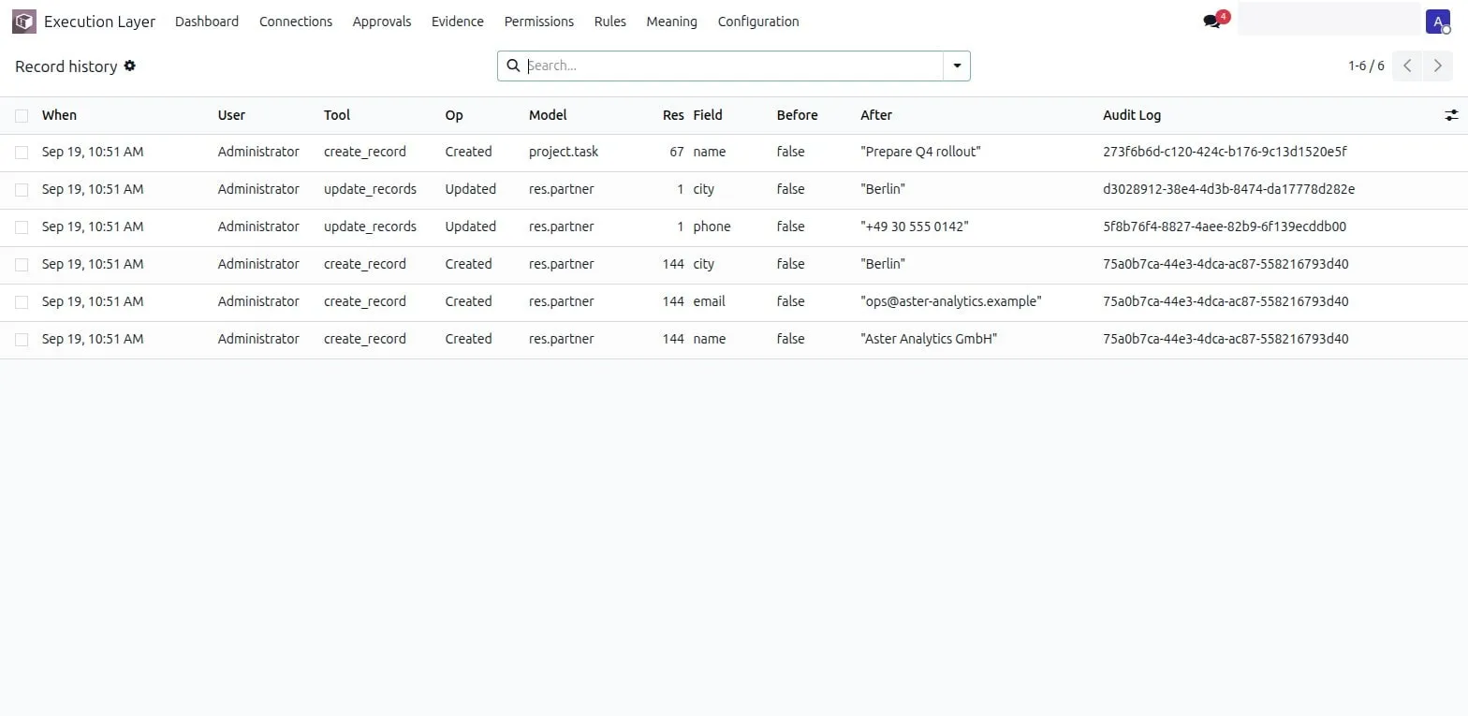This screenshot has width=1468, height=716.
Task: Open the Rules menu
Action: click(x=610, y=22)
